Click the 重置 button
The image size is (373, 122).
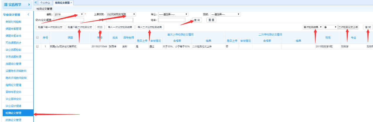click(x=211, y=20)
